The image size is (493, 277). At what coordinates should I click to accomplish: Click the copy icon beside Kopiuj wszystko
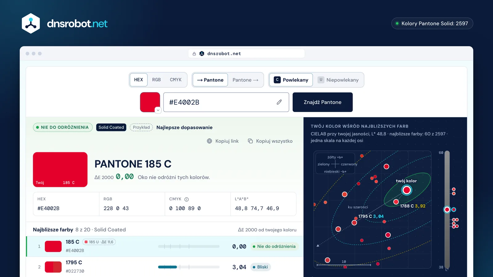(251, 141)
